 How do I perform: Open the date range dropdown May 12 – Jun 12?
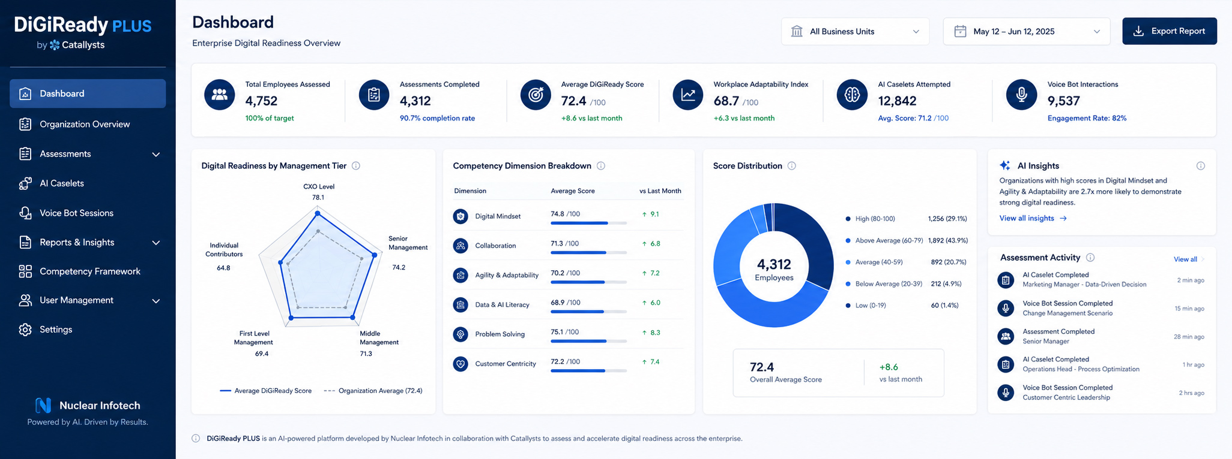pos(1027,31)
